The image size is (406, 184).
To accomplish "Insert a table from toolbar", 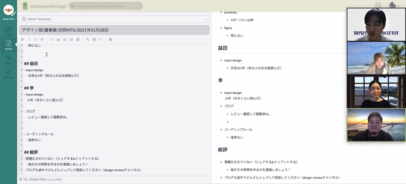I will point(94,40).
